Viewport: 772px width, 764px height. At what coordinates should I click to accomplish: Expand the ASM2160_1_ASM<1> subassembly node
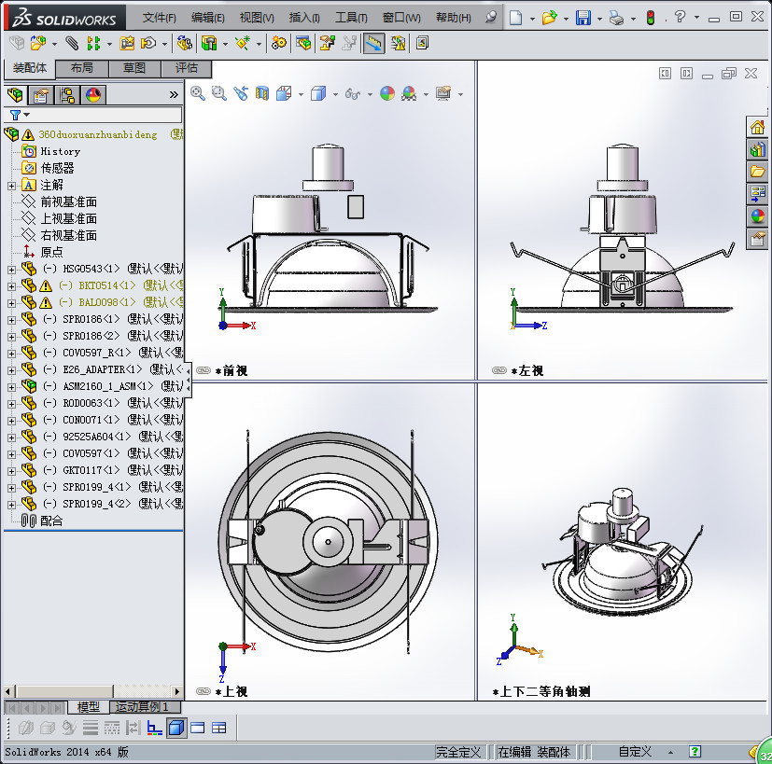pyautogui.click(x=11, y=387)
